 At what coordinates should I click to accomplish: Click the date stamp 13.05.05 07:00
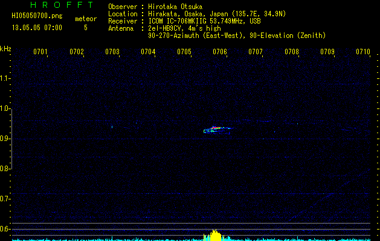[x=37, y=28]
